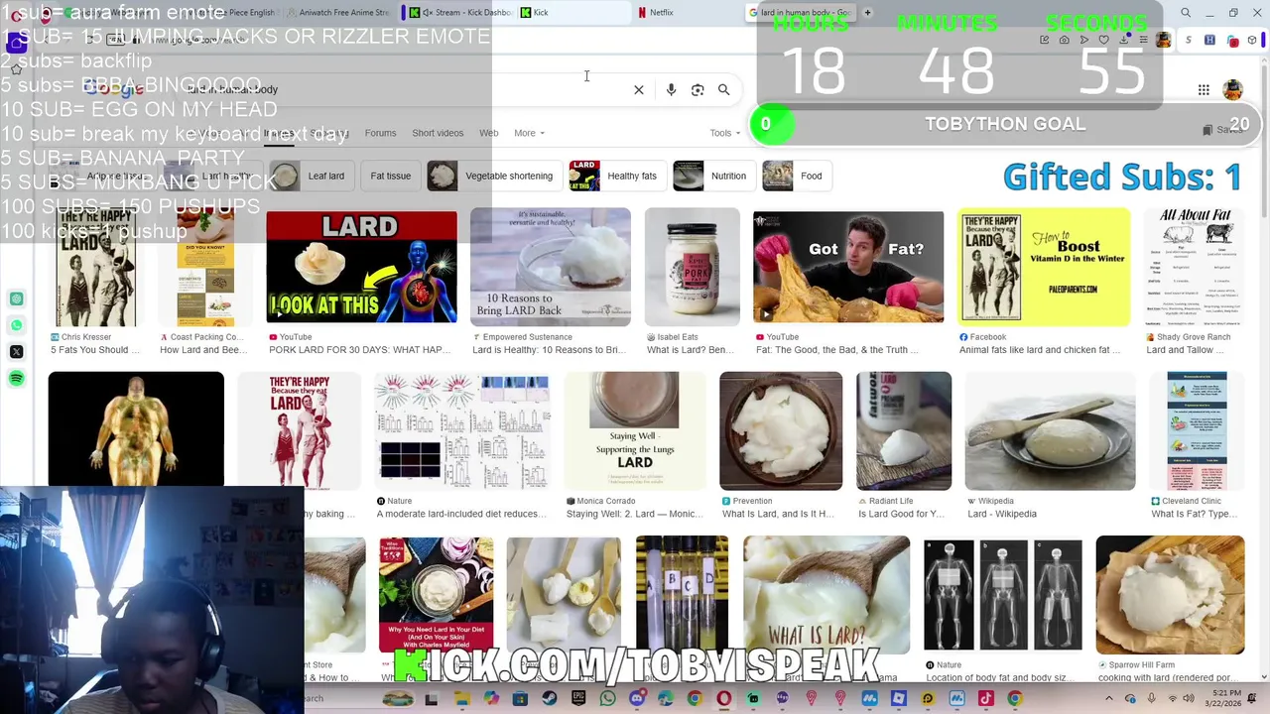Open Task View on the taskbar

(431, 699)
